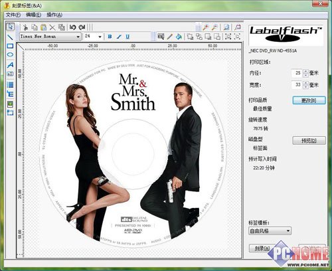
Task: Click the 刻录(A) burn button
Action: pyautogui.click(x=262, y=248)
